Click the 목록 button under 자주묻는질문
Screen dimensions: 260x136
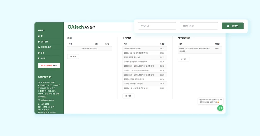coord(183,59)
